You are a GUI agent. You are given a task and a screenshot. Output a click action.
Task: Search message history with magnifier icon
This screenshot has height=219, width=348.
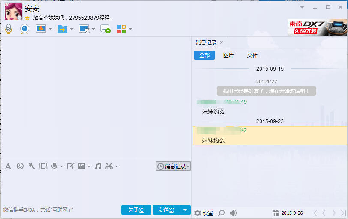pyautogui.click(x=221, y=213)
